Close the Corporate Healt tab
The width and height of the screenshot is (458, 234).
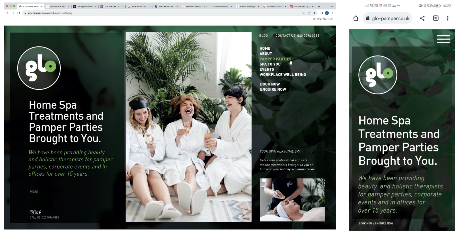[42, 6]
